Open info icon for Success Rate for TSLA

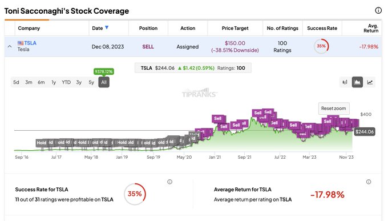(170, 182)
